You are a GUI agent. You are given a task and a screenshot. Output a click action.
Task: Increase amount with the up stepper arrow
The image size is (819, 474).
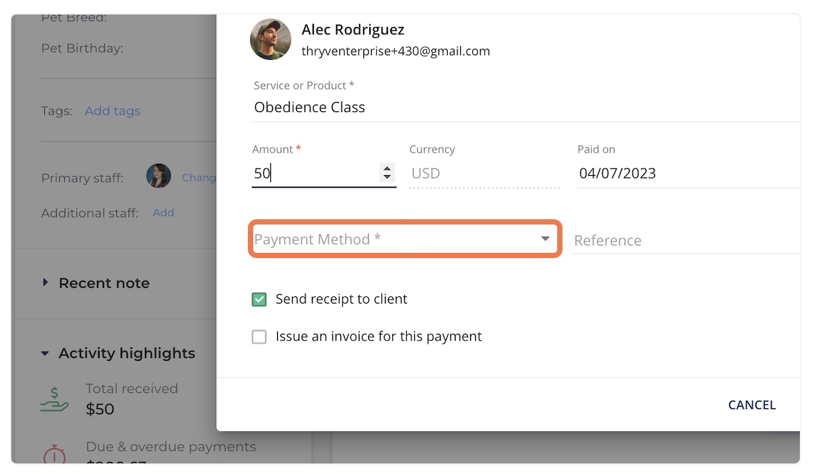coord(387,169)
